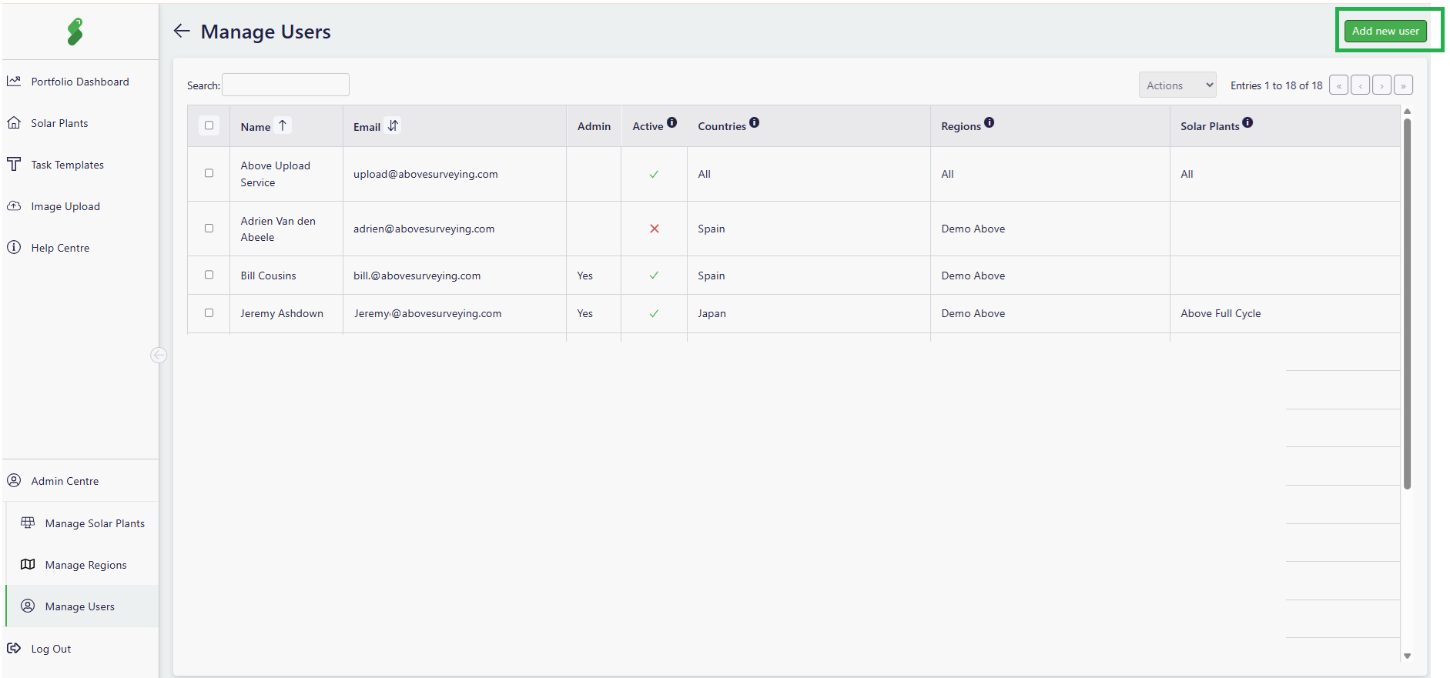Click the Add new user button
Image resolution: width=1450 pixels, height=678 pixels.
point(1385,31)
